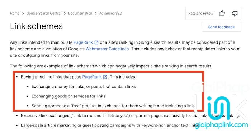Click chevron after Home breadcrumb

23,14
